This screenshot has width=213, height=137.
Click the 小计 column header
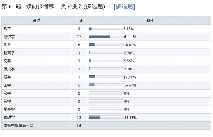click(79, 21)
